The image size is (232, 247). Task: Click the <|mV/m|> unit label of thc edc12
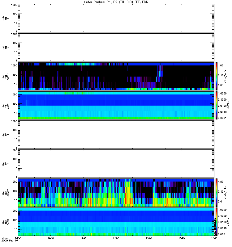226,192
